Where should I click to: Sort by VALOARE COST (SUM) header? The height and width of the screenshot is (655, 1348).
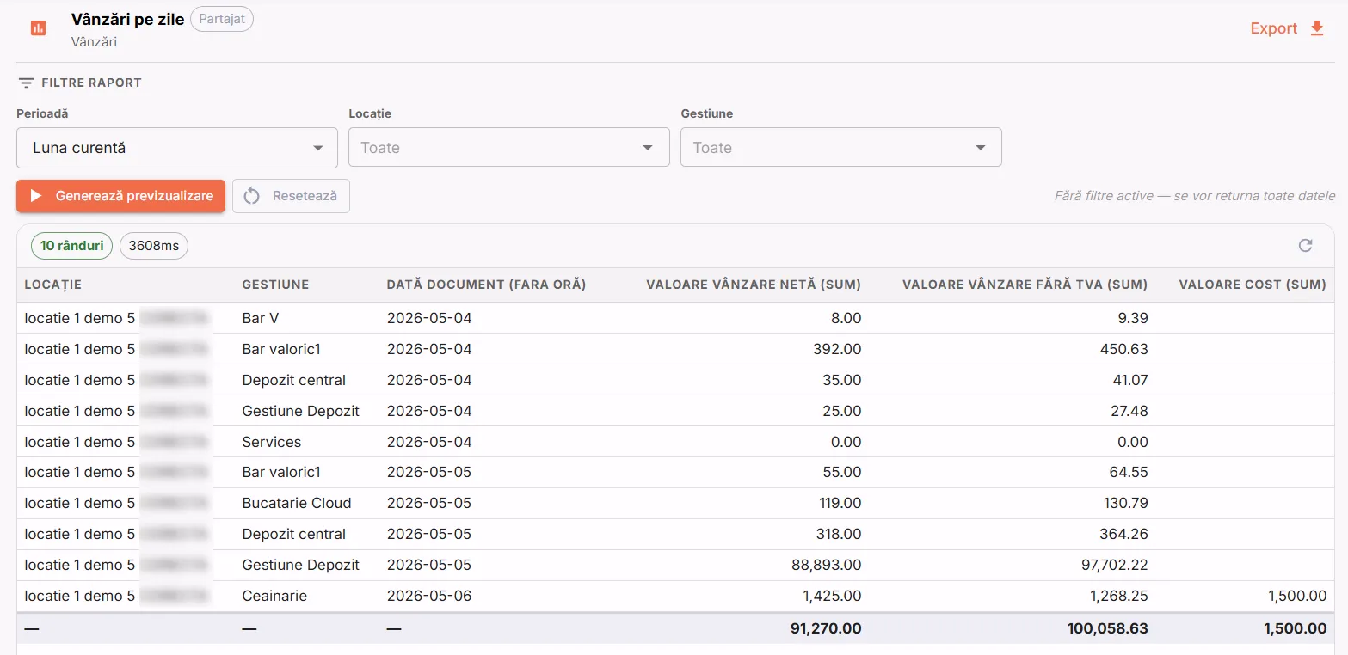[1253, 285]
